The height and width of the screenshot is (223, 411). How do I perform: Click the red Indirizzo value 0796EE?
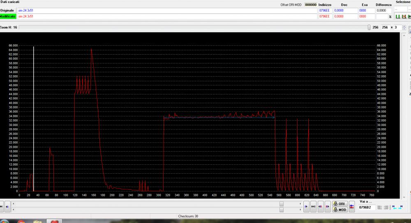point(325,16)
